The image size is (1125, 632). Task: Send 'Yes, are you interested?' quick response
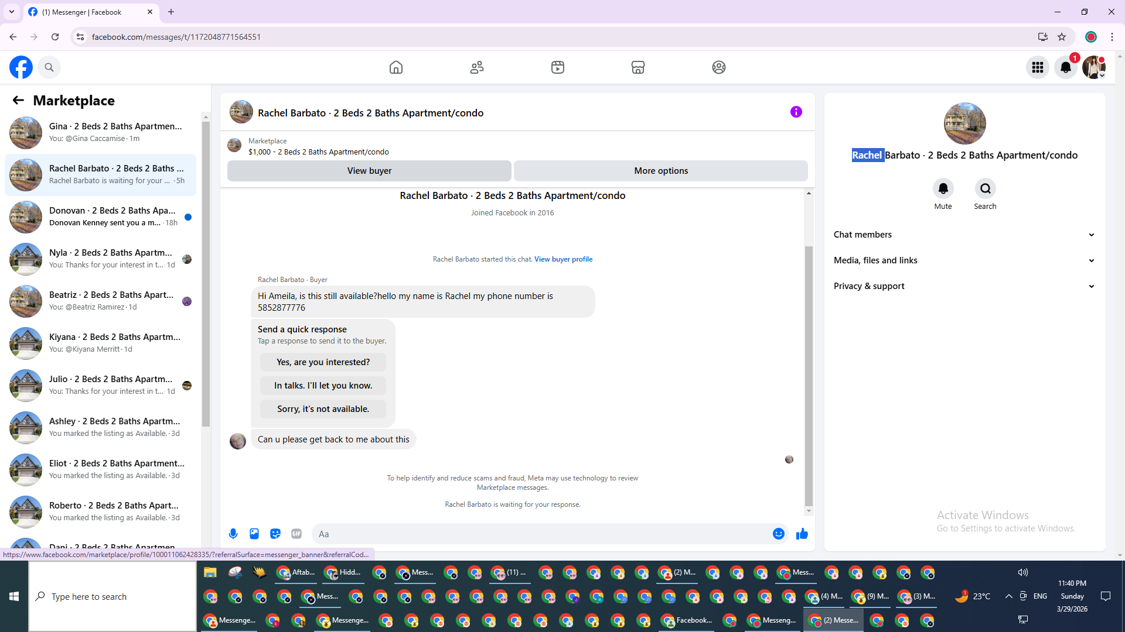pyautogui.click(x=323, y=362)
